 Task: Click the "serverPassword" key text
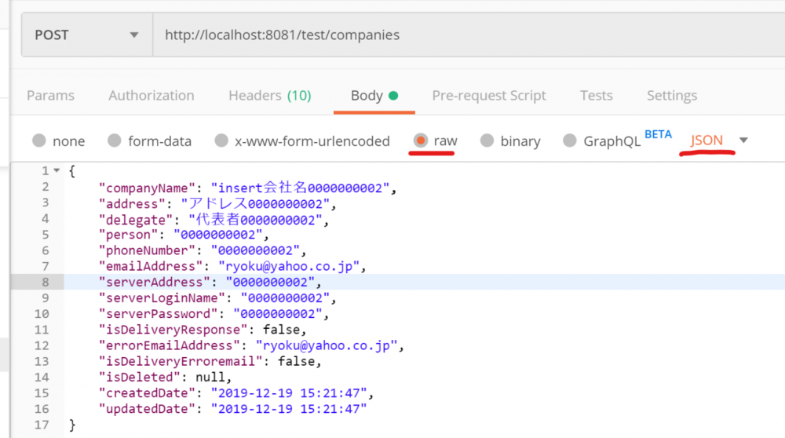click(x=159, y=314)
